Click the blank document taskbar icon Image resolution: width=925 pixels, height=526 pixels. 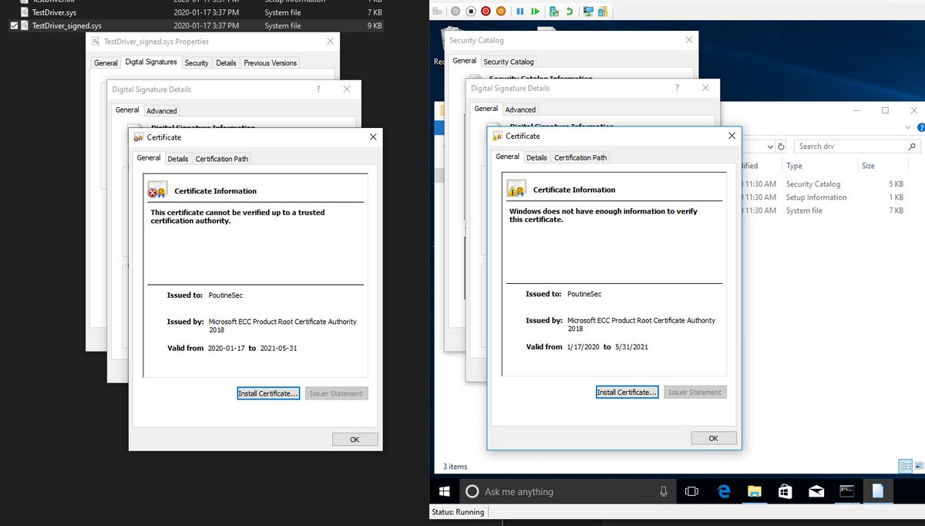tap(877, 491)
